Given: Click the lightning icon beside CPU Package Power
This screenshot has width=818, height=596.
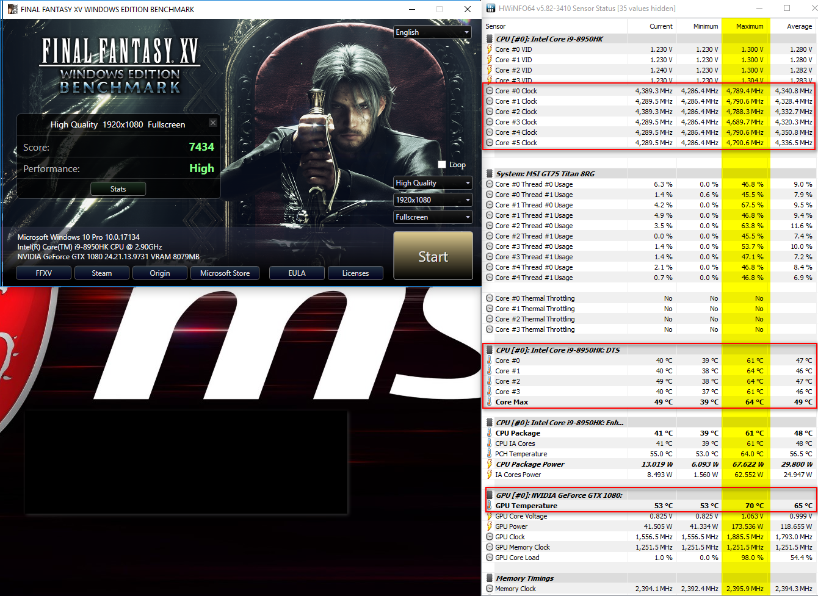Looking at the screenshot, I should point(490,464).
